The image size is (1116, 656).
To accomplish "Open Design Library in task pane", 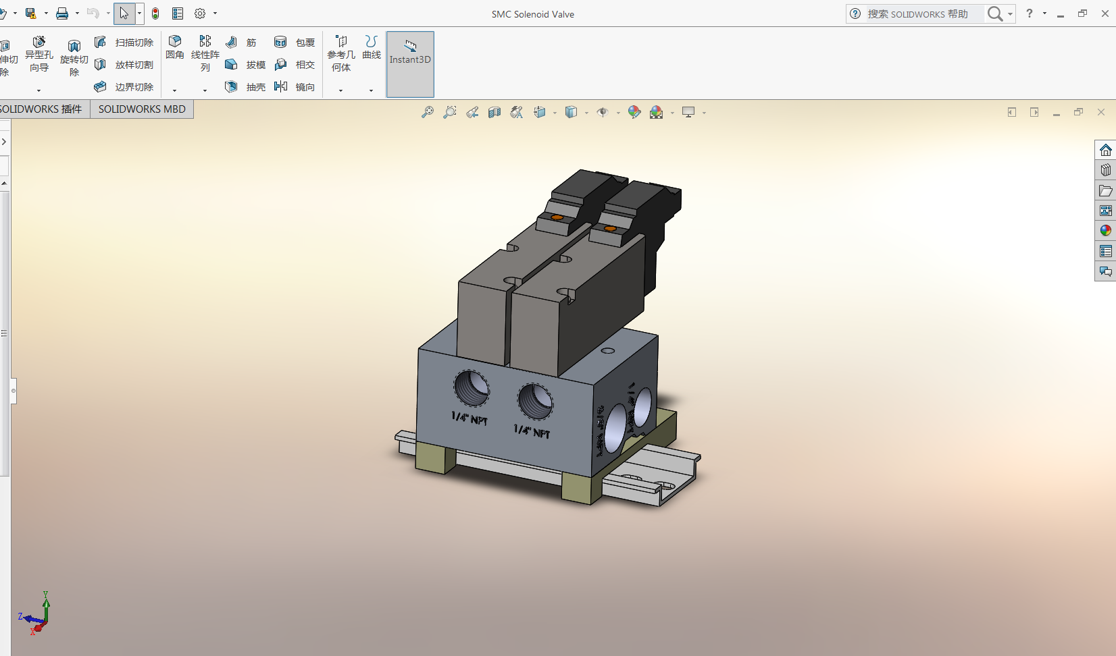I will [1105, 170].
